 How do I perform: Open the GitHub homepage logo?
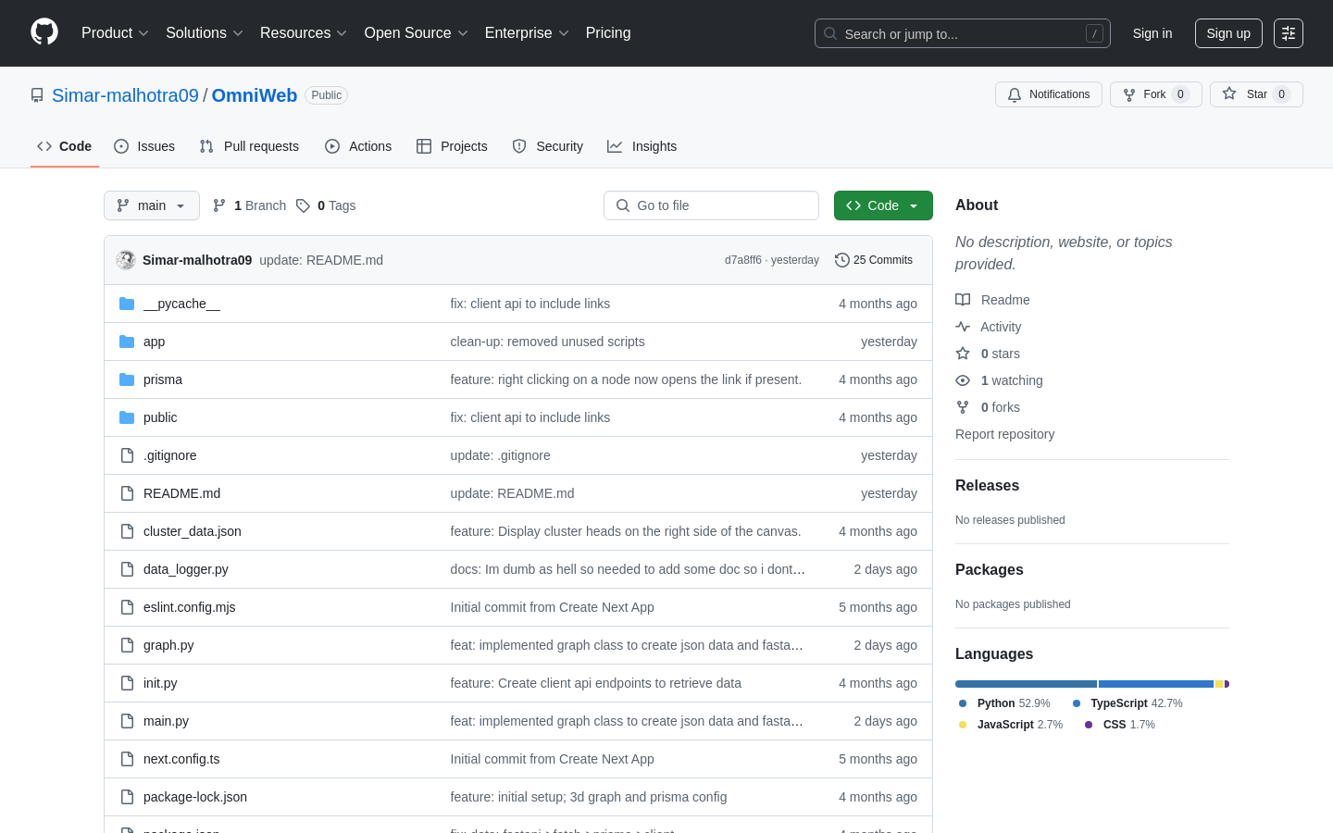tap(44, 32)
